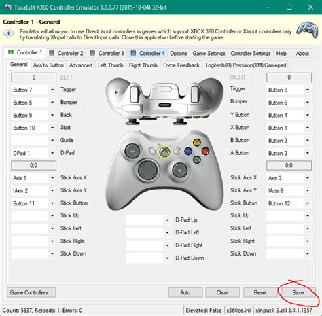Open the Back dropdown showing Button 9
The height and width of the screenshot is (316, 322).
33,116
